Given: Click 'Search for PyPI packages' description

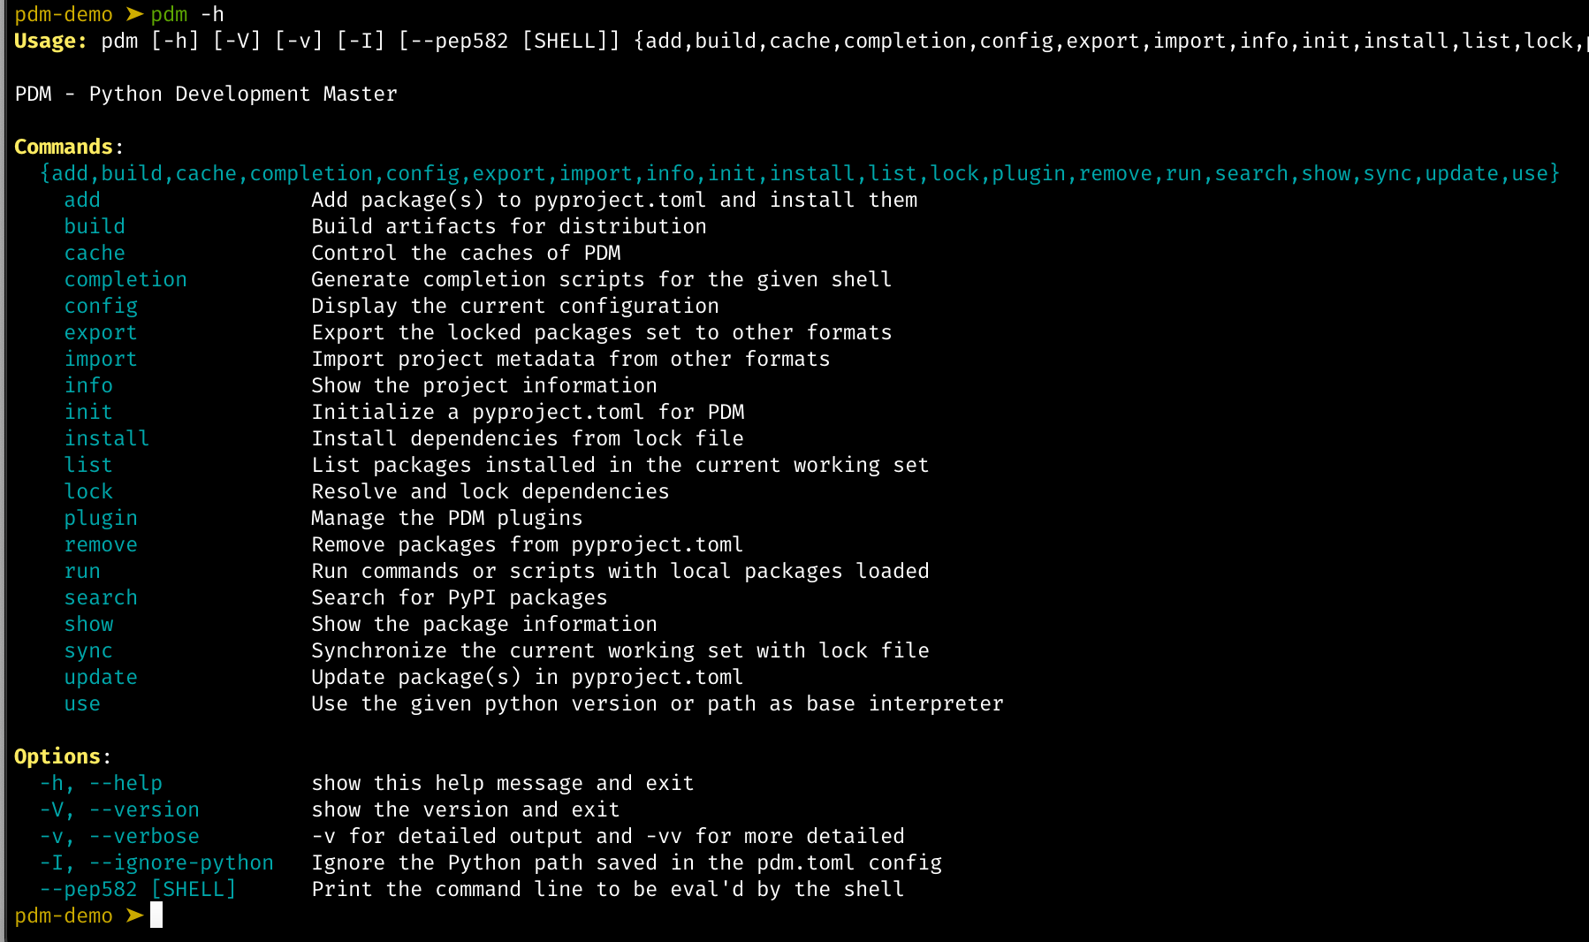Looking at the screenshot, I should (459, 597).
